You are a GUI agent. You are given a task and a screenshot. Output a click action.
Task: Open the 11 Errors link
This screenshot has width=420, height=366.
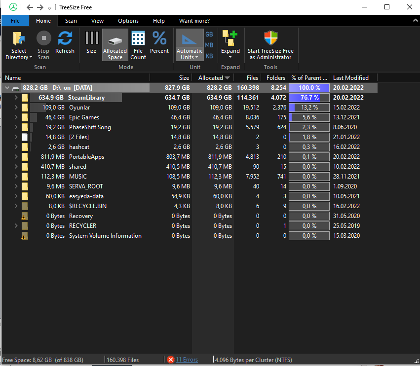pos(187,360)
